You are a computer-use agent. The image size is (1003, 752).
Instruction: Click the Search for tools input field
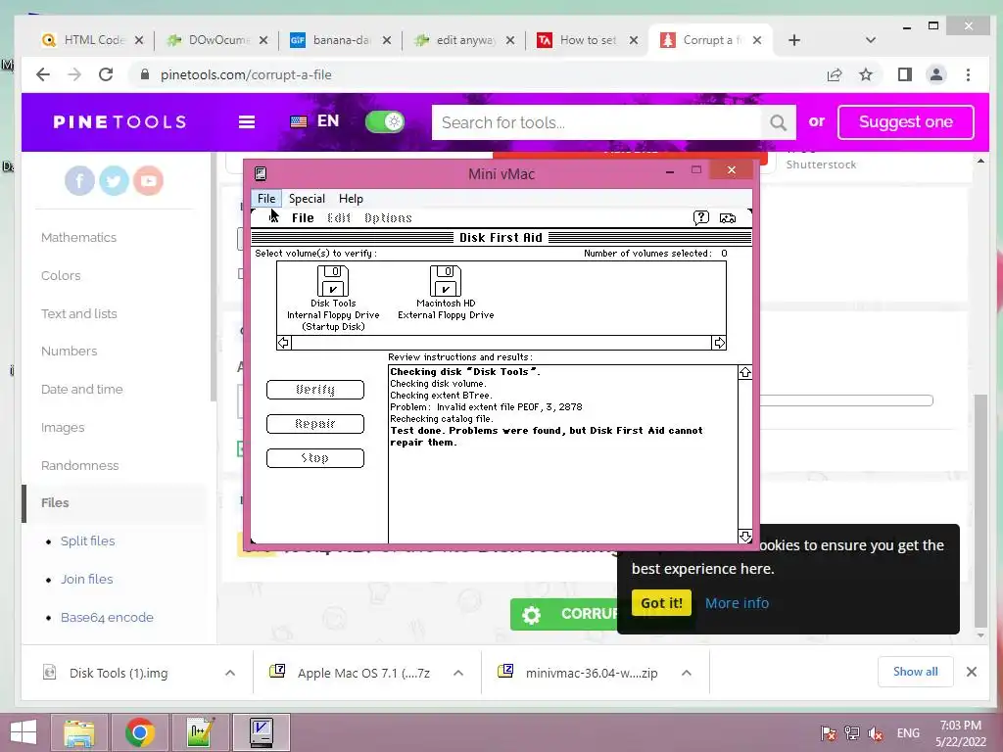pos(597,122)
